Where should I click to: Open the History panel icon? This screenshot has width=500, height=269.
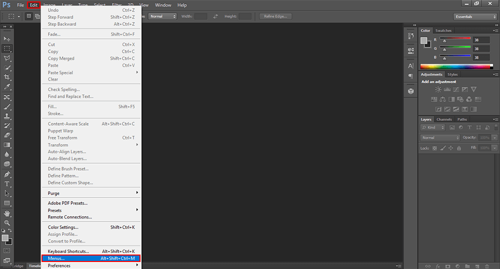click(x=410, y=36)
